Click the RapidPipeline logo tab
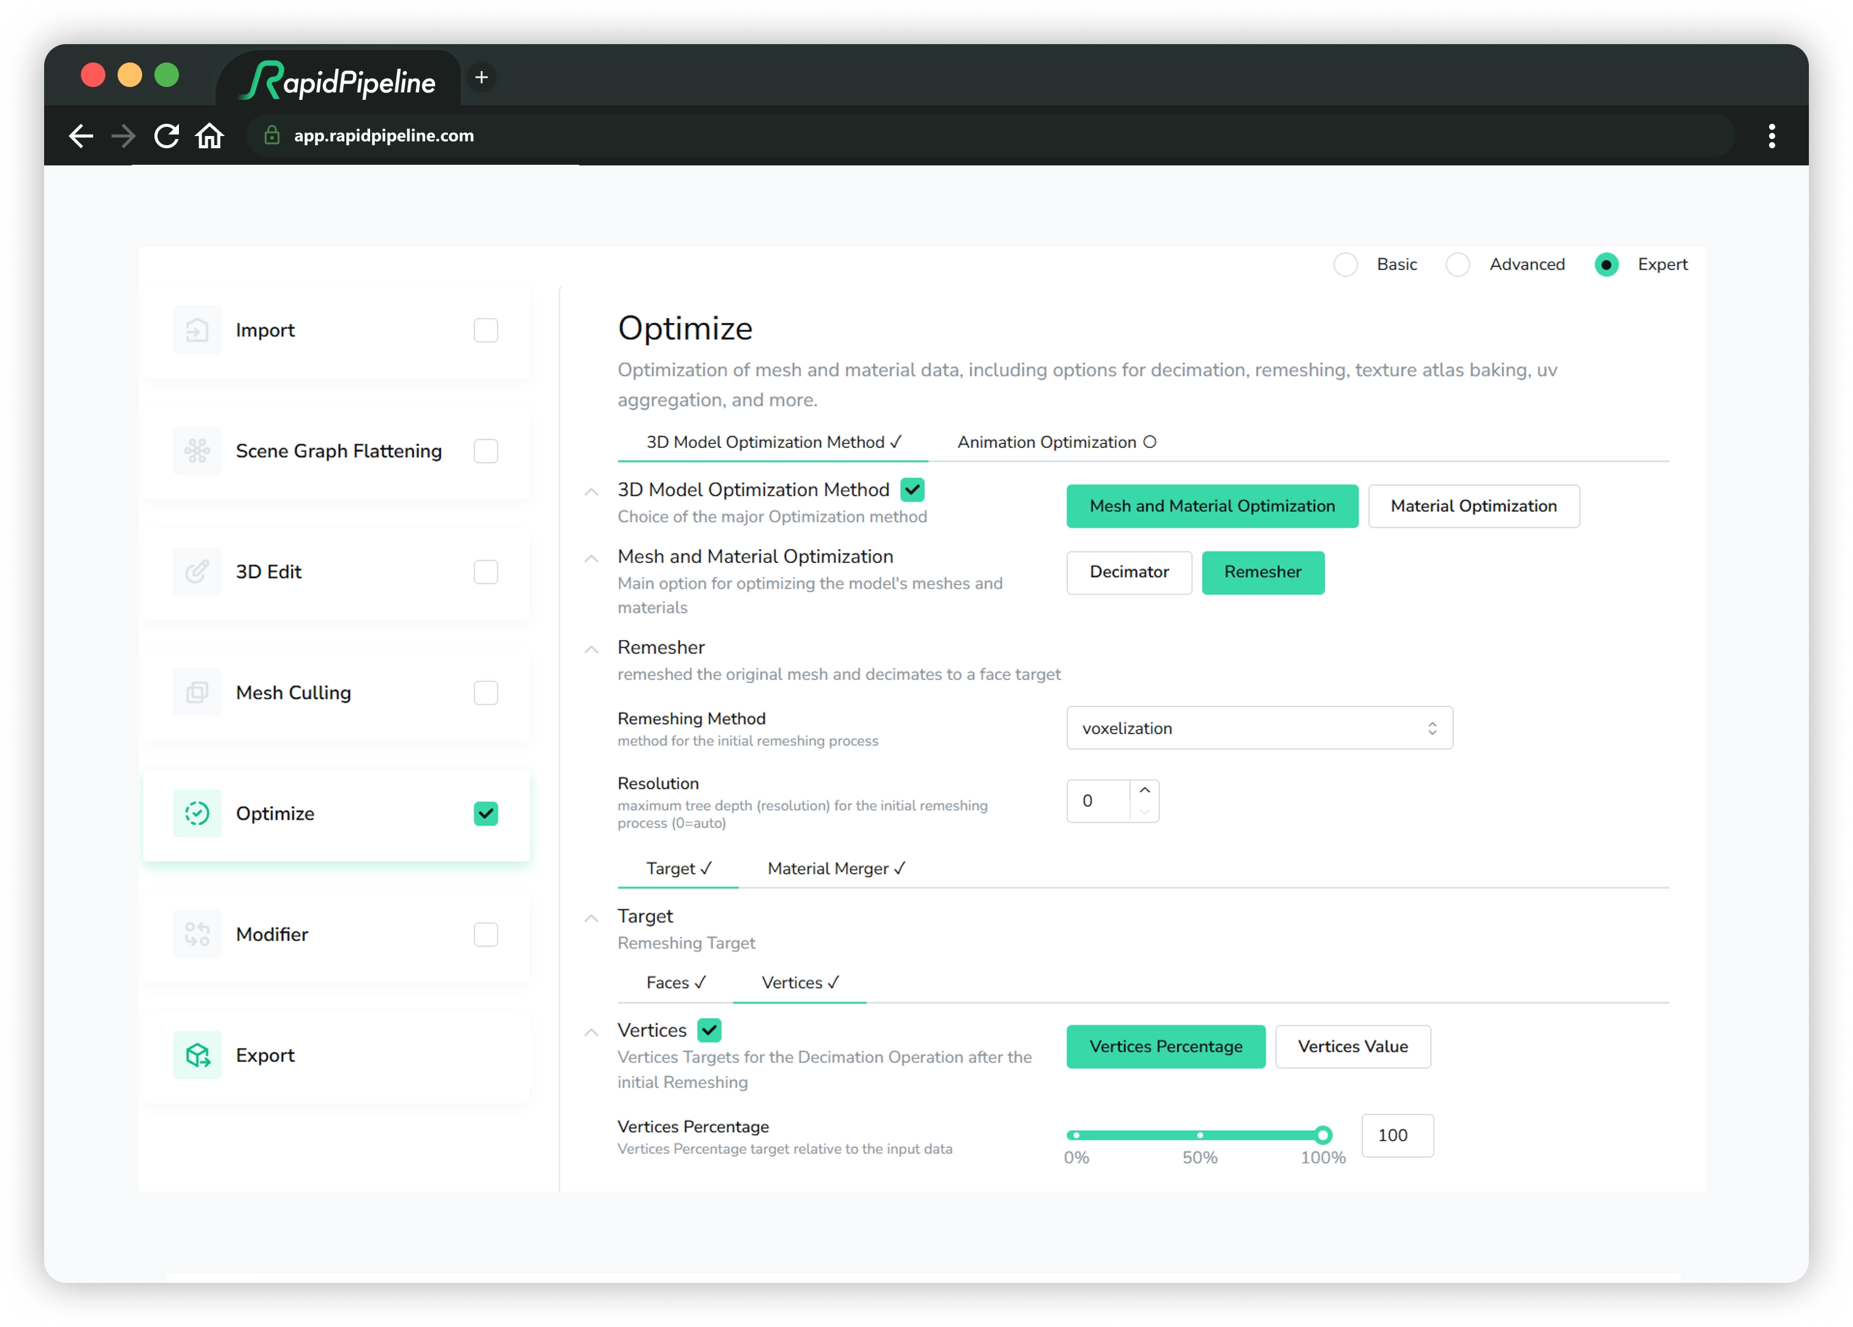 click(338, 81)
